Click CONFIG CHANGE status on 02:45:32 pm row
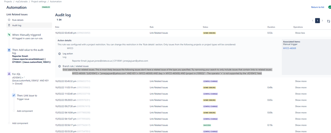This screenshot has width=331, height=133. 210,81
